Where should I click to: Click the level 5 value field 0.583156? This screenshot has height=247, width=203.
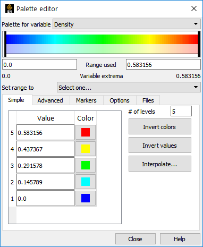pyautogui.click(x=45, y=132)
